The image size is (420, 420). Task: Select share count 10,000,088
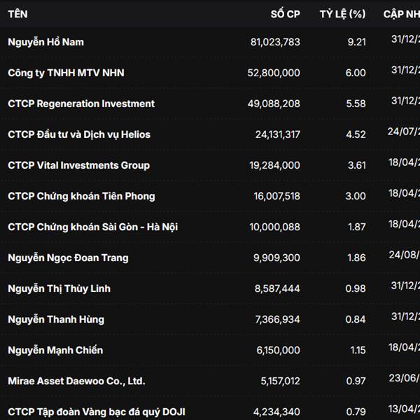[274, 227]
